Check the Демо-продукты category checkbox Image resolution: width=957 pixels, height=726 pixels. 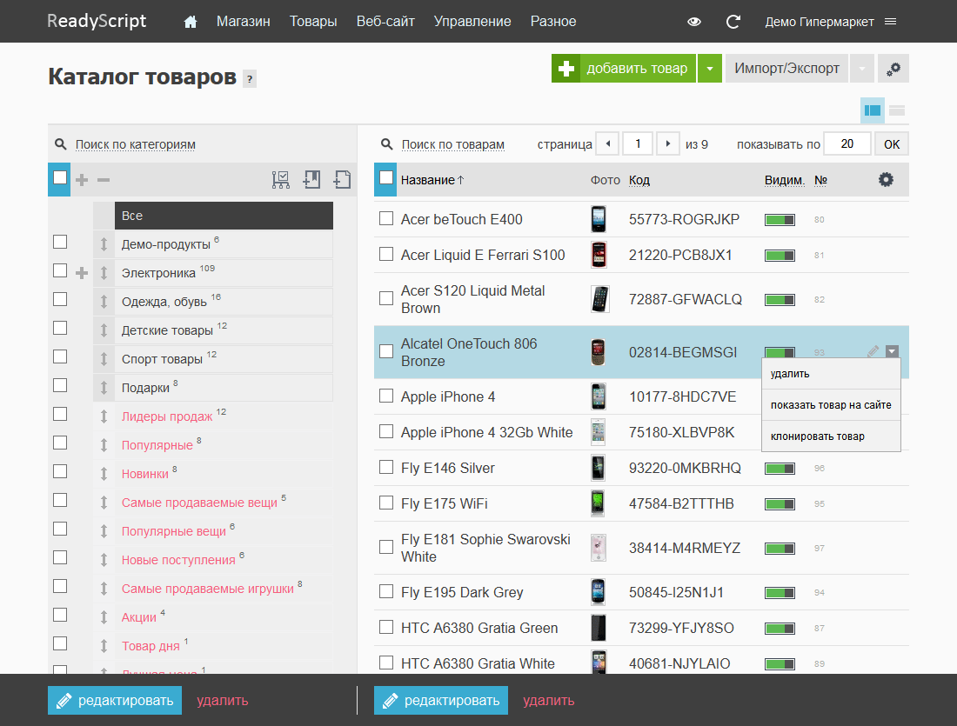point(60,243)
